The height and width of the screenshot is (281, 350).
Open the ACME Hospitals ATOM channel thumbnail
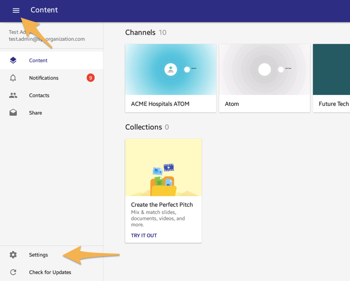171,70
